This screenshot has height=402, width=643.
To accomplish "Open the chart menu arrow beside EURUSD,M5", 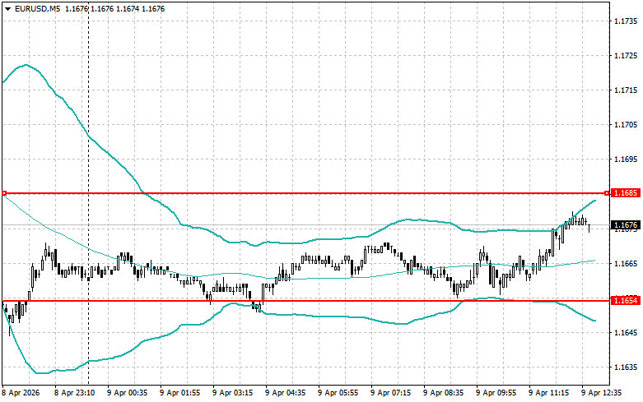I will (x=7, y=8).
